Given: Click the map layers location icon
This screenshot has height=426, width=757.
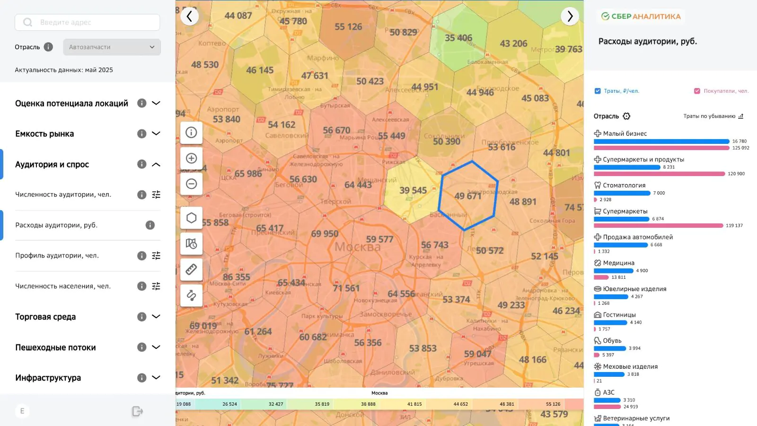Looking at the screenshot, I should pos(191,244).
